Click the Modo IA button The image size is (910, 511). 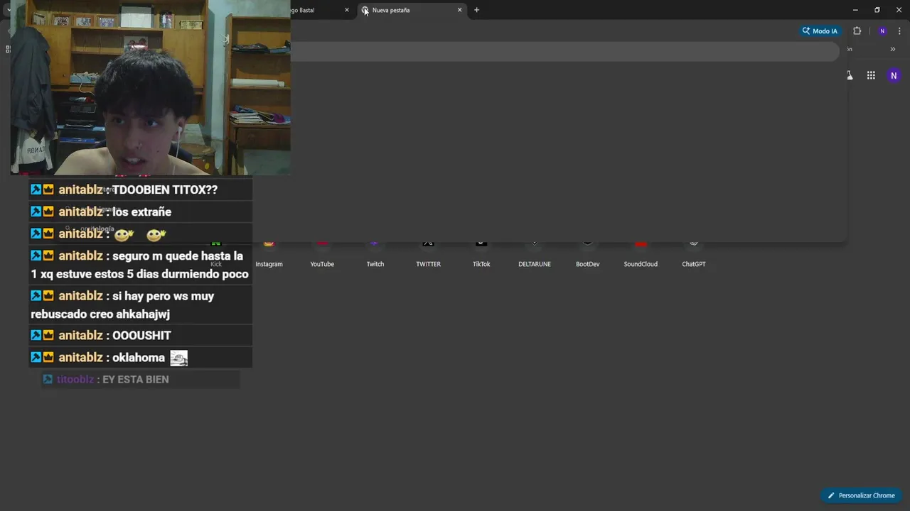[x=820, y=31]
